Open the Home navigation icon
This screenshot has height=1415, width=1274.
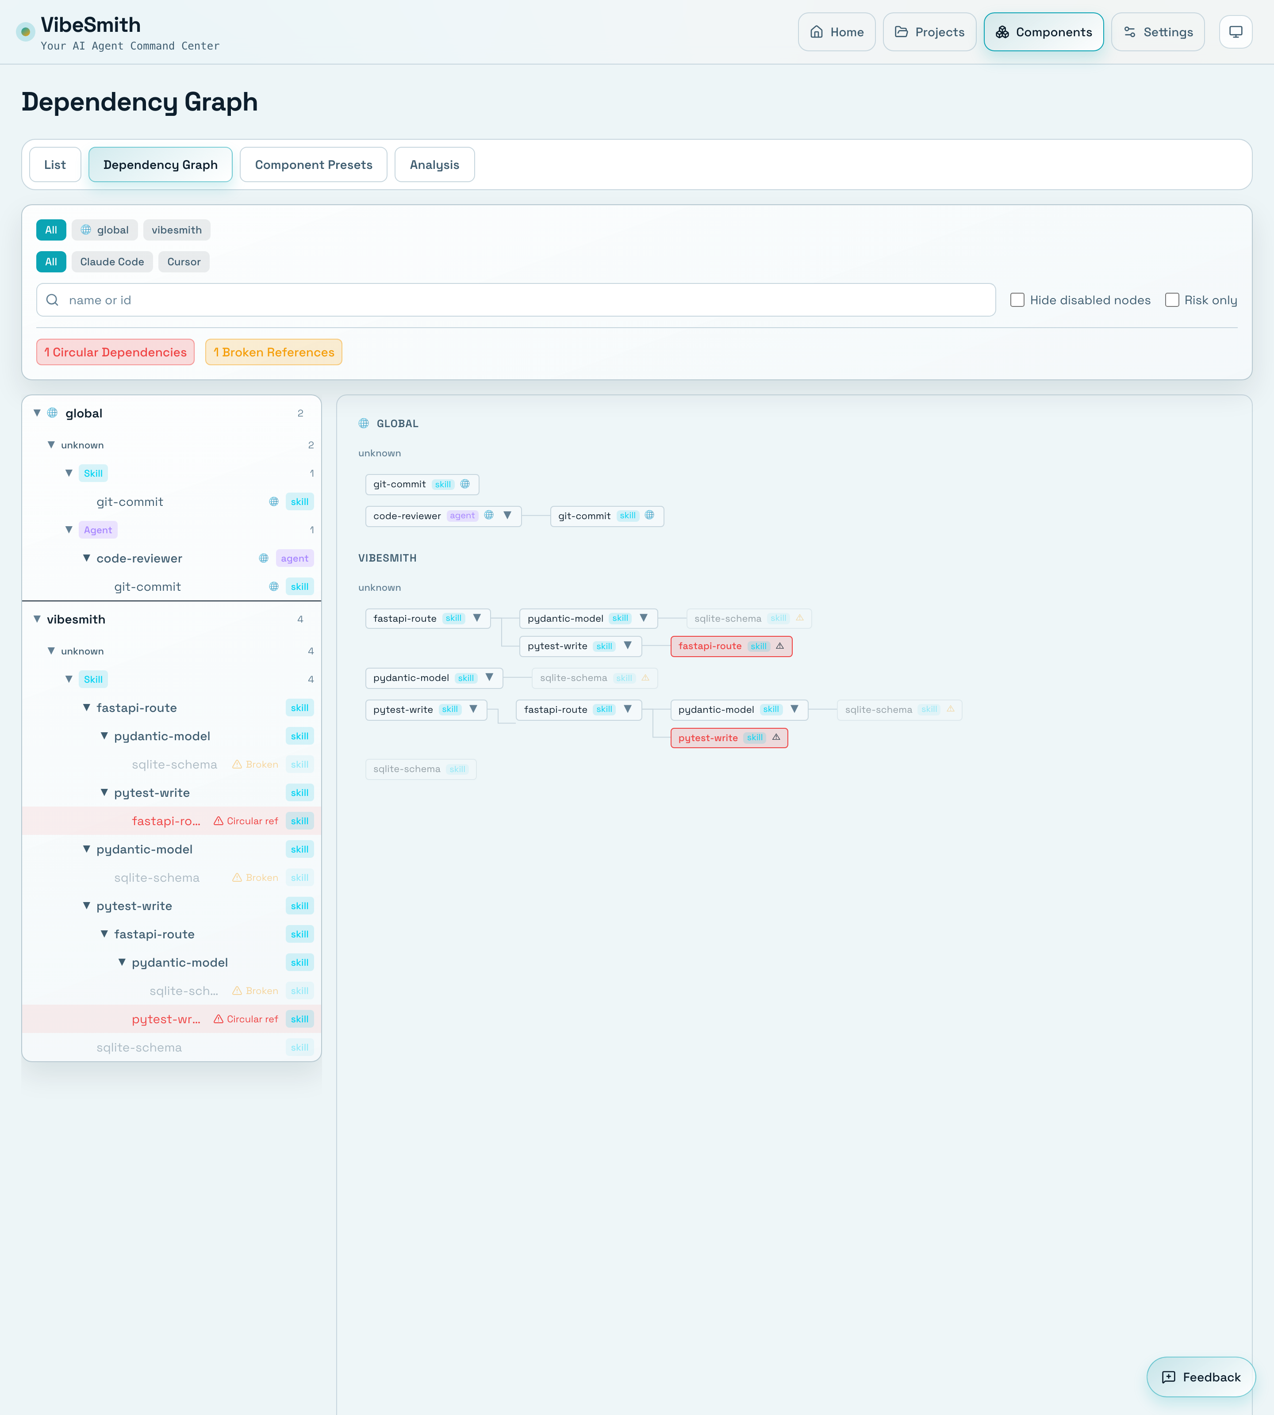(817, 31)
